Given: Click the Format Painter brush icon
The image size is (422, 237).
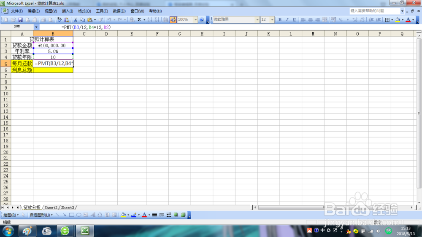Looking at the screenshot, I should point(100,20).
